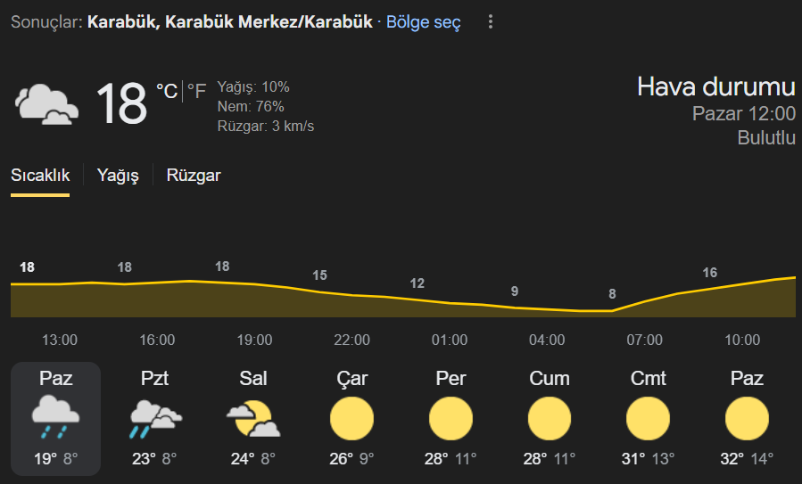Switch to the Rüzgar tab

pyautogui.click(x=194, y=176)
